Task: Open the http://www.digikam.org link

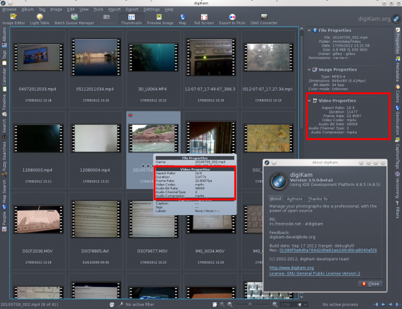Action: point(292,268)
